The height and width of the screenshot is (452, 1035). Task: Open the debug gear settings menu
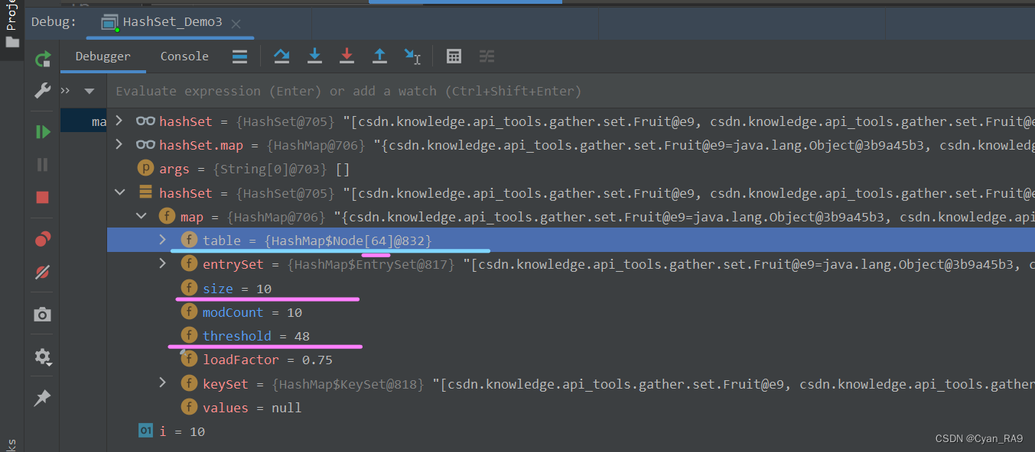[43, 357]
